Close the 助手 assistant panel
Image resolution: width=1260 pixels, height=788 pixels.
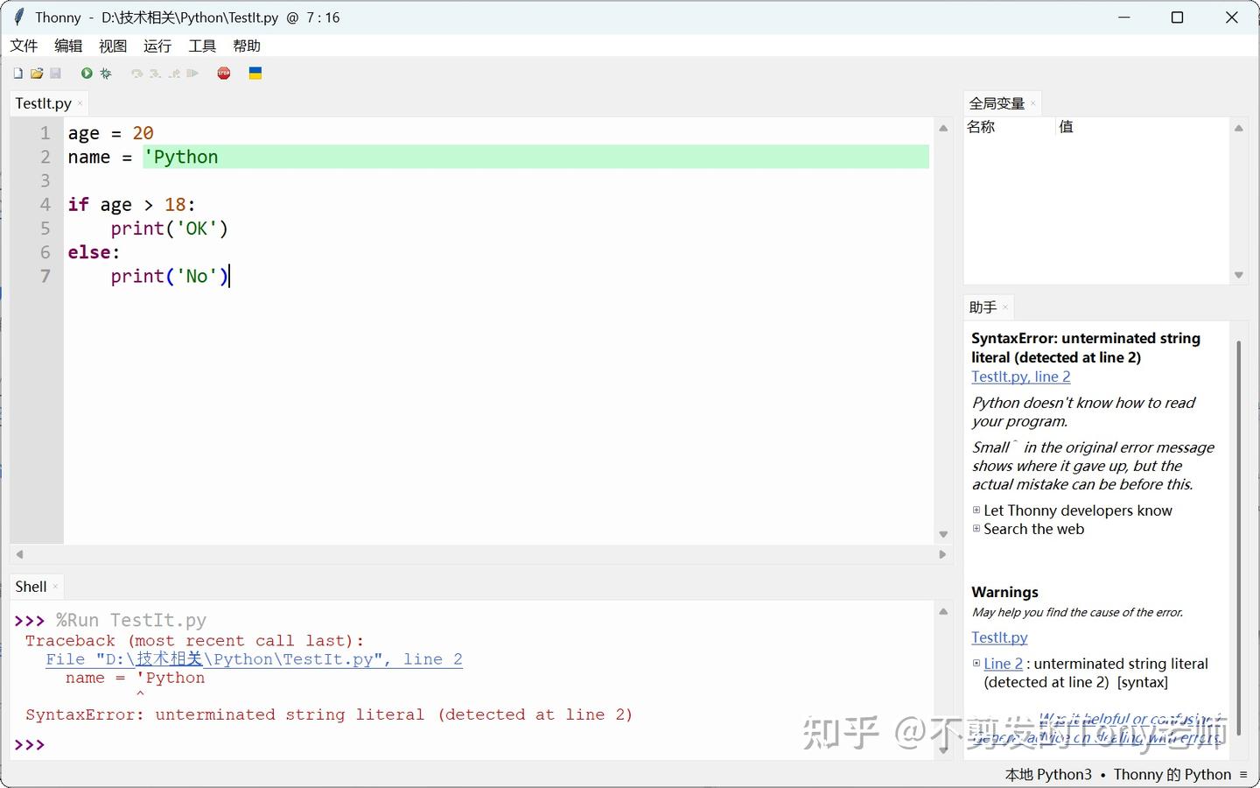(1005, 307)
